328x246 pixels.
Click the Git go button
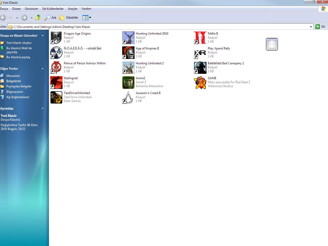(x=320, y=27)
